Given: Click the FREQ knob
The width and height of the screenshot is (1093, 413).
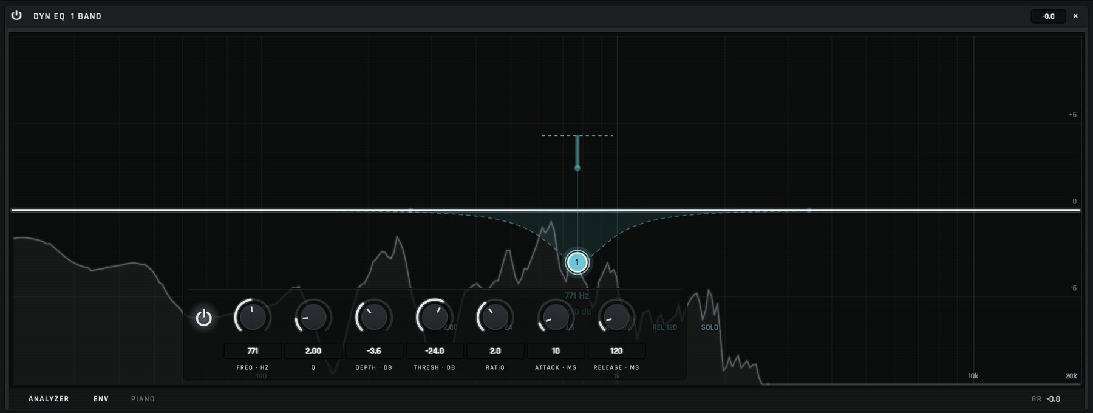Looking at the screenshot, I should (x=253, y=316).
